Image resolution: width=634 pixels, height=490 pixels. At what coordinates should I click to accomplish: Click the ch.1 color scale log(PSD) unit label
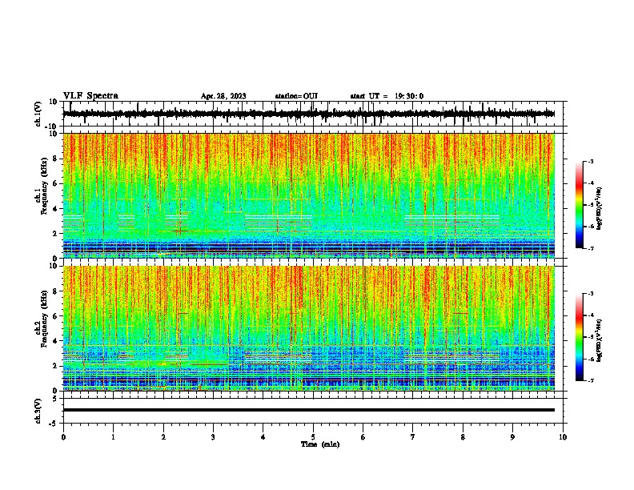599,208
